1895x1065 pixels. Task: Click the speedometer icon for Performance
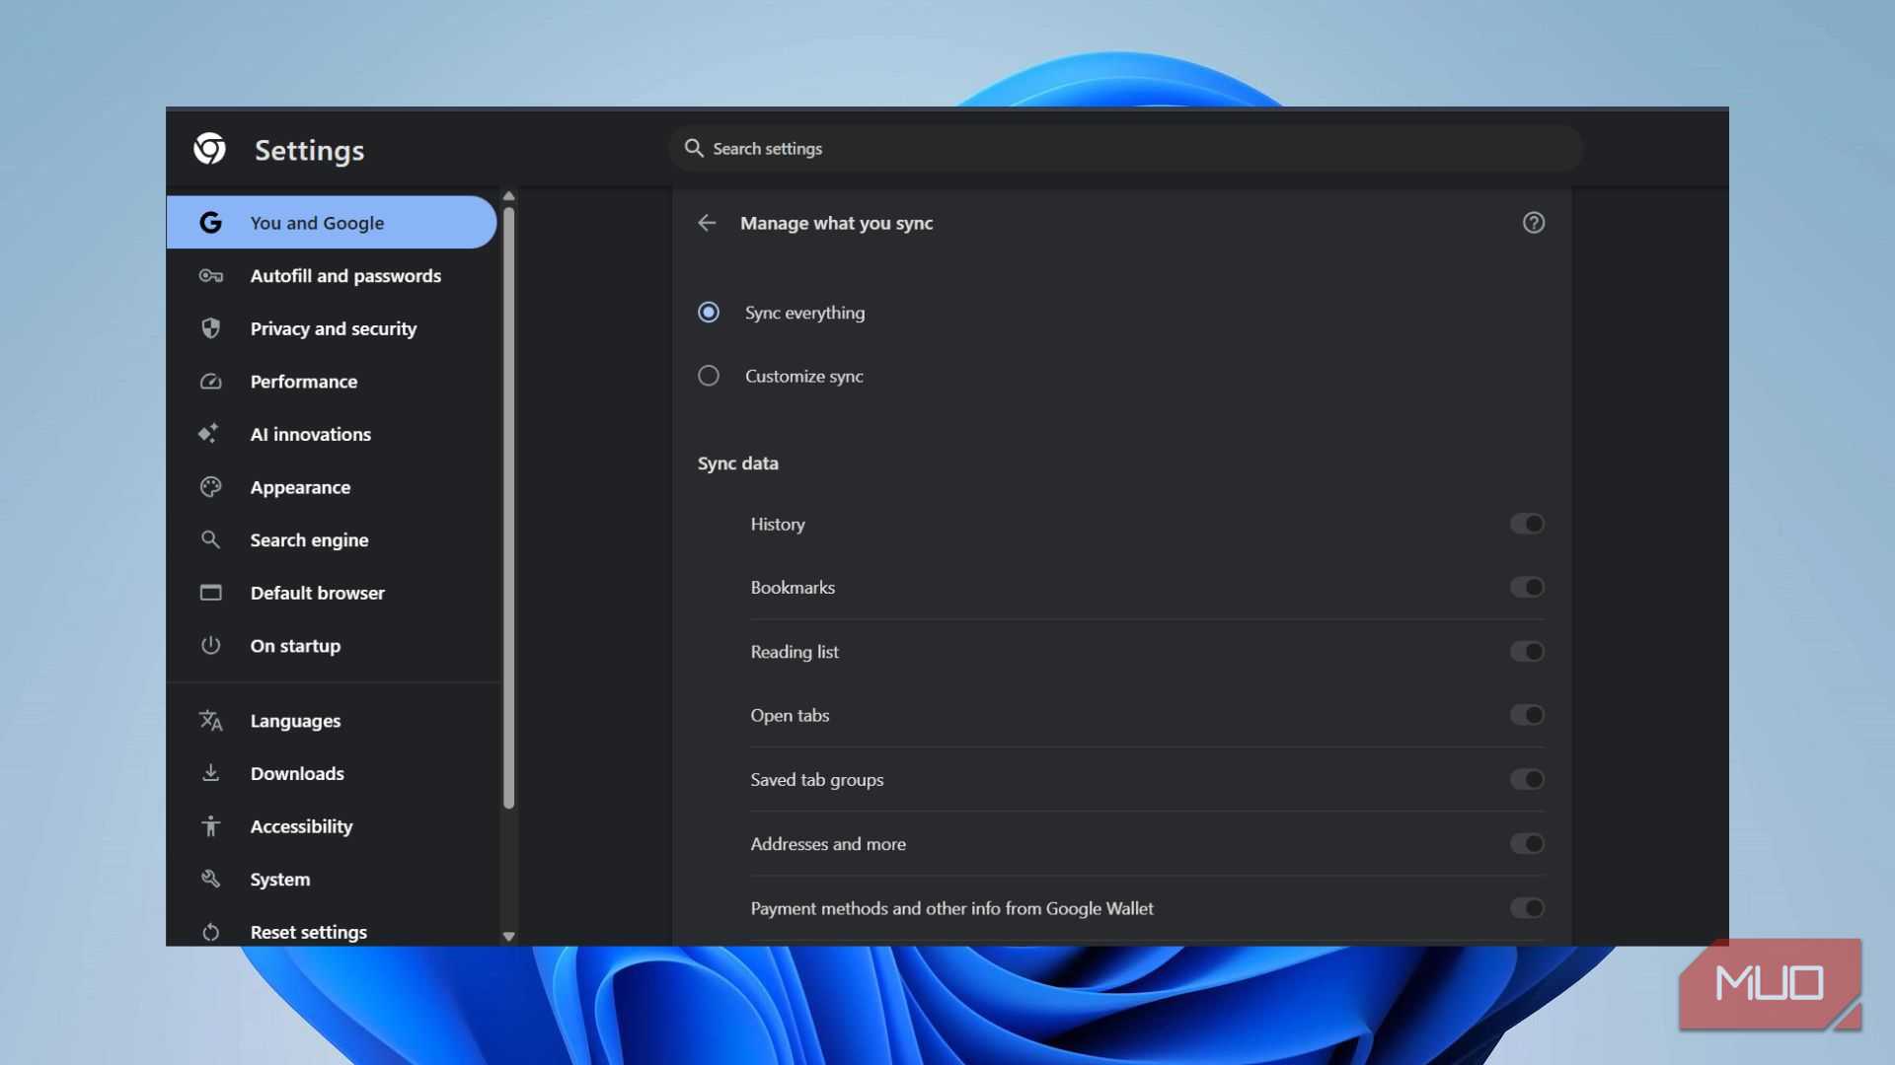click(x=210, y=382)
